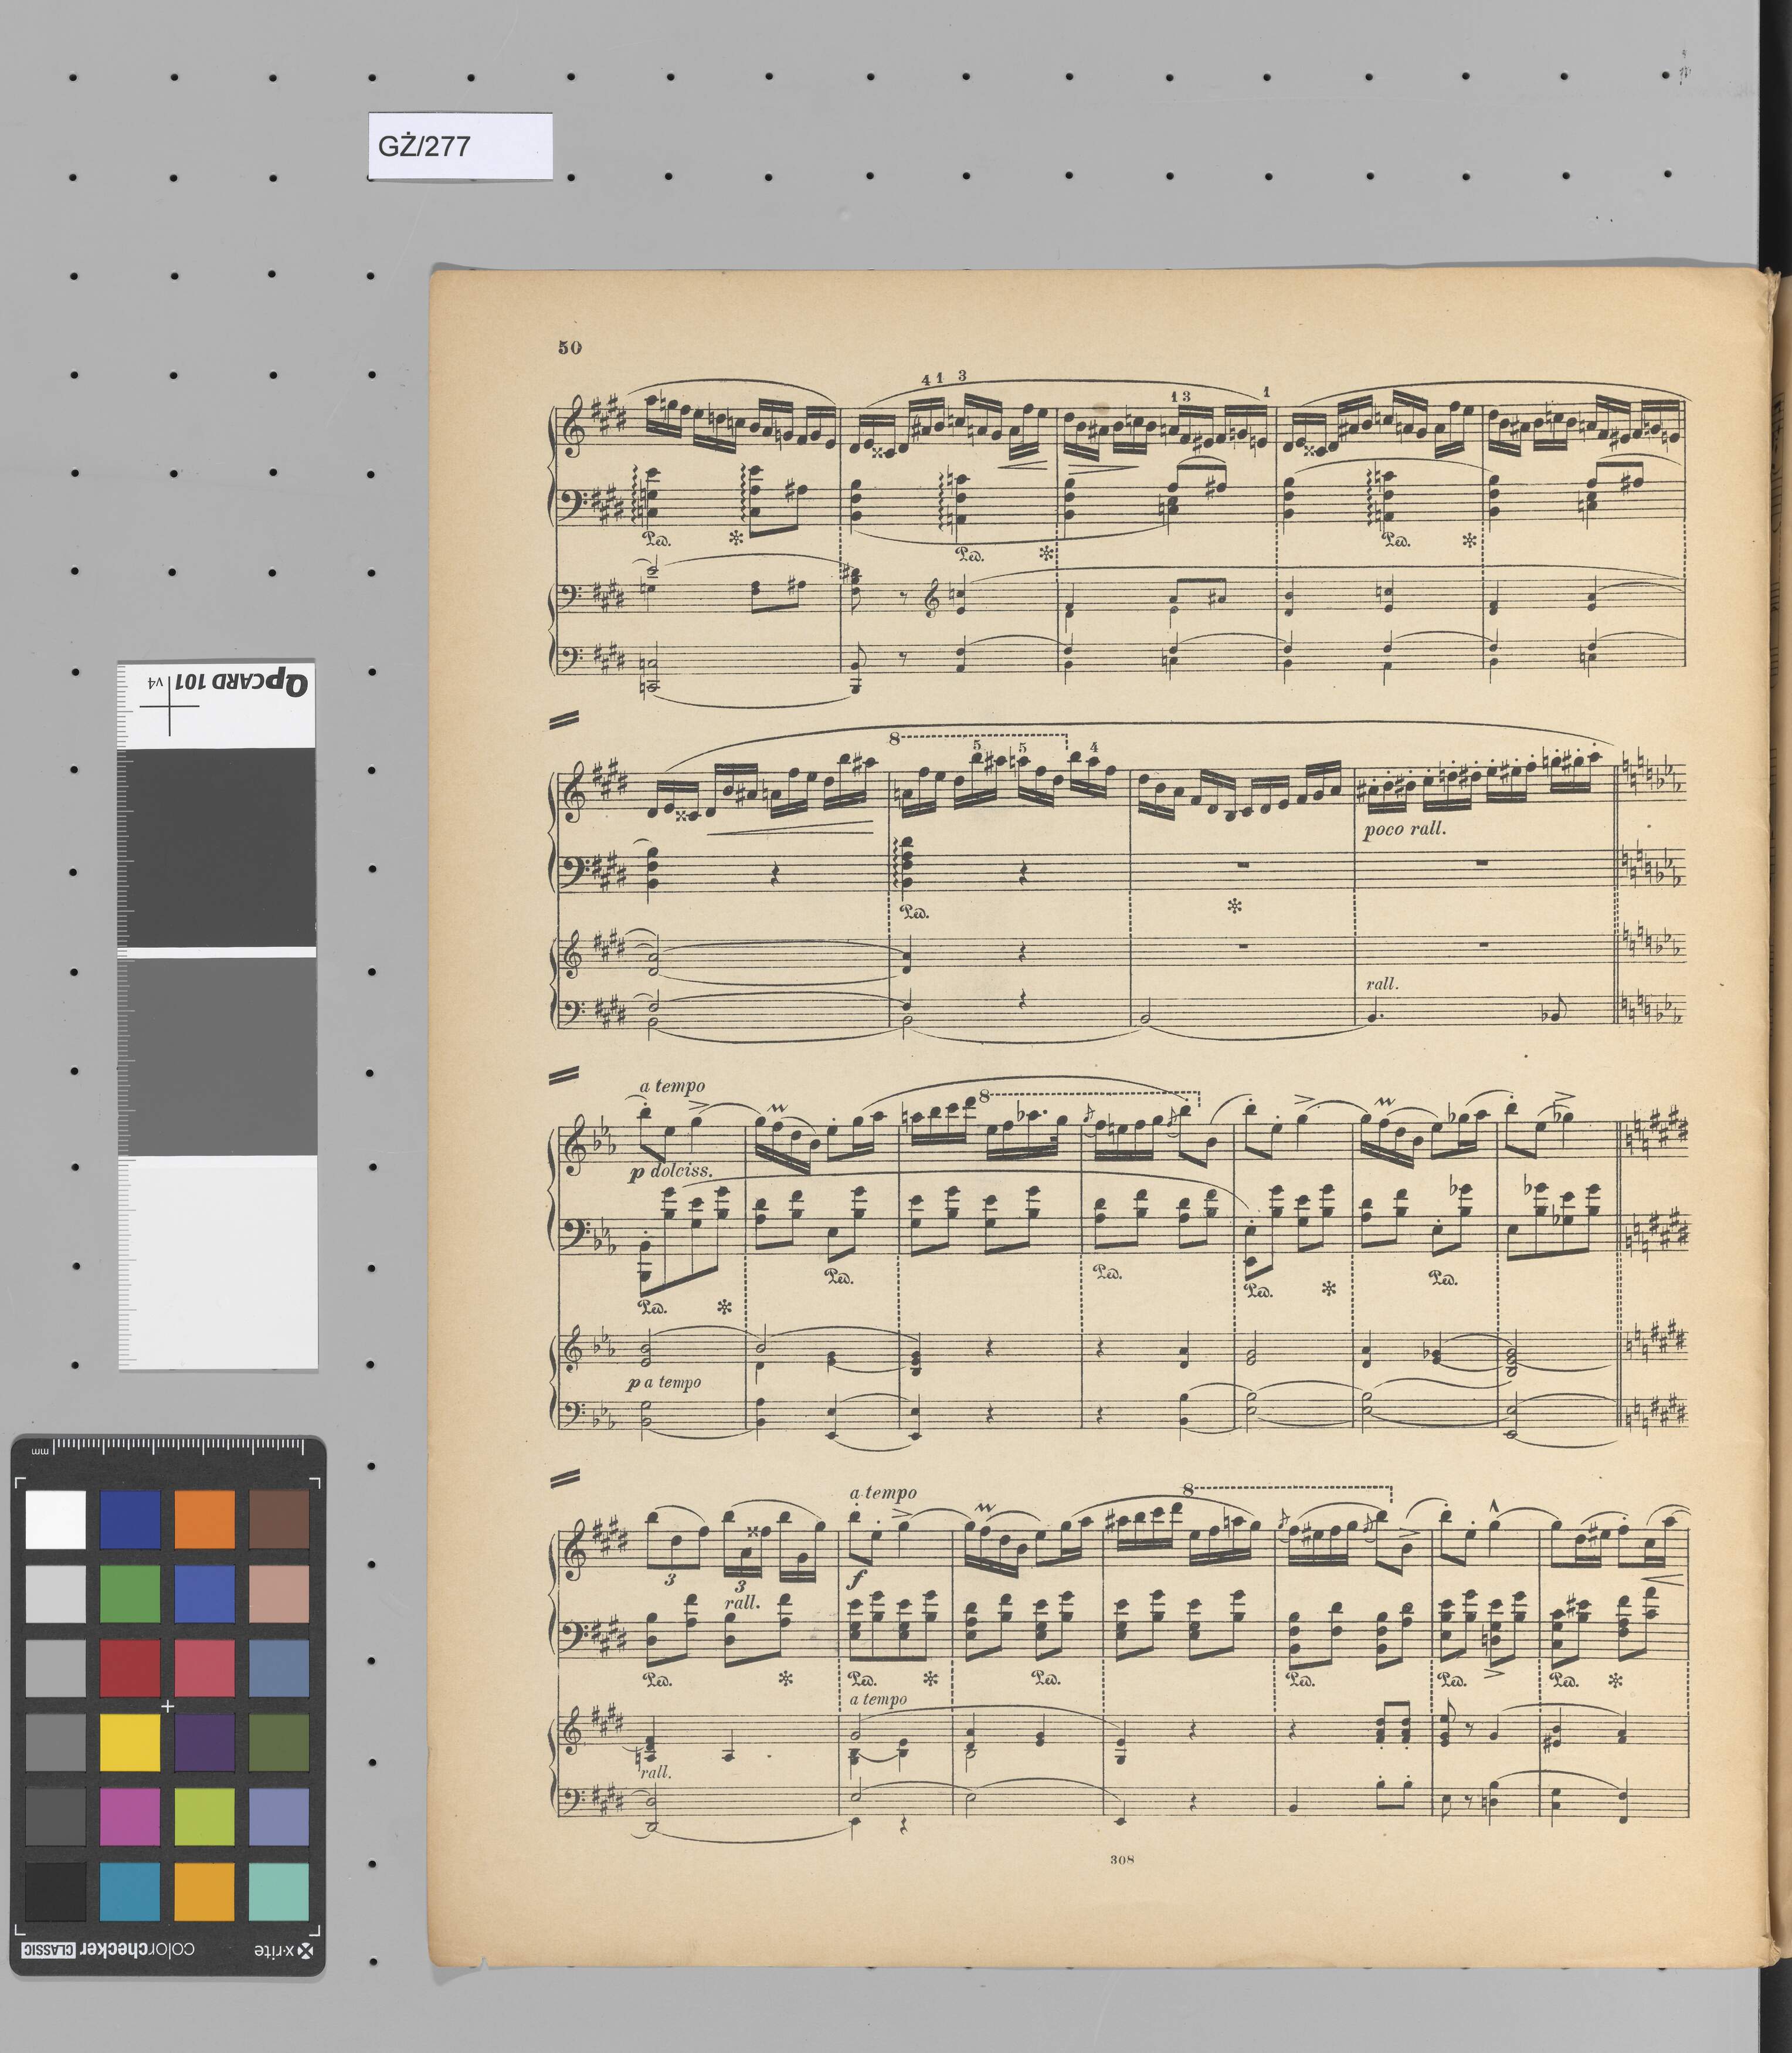The image size is (1792, 2053).
Task: Click the plate number 308 at page bottom
Action: 1121,1860
